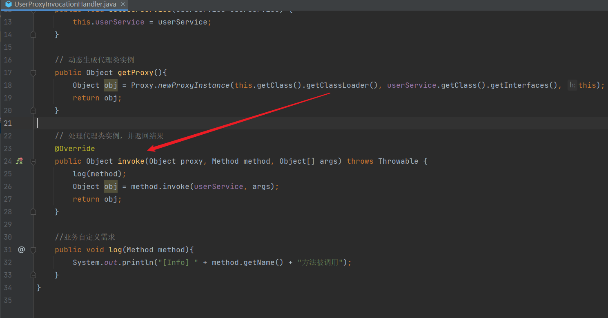Click line number 21 in the gutter
This screenshot has height=318, width=608.
click(x=8, y=123)
